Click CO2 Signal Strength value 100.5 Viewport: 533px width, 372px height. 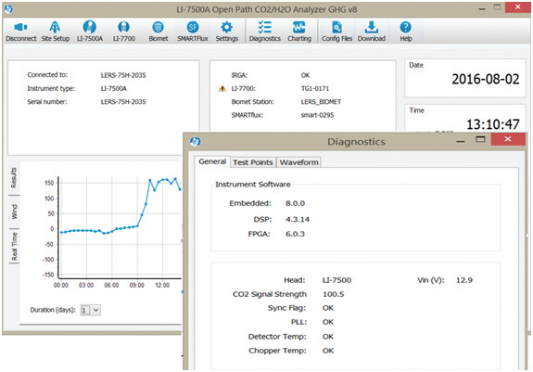333,294
